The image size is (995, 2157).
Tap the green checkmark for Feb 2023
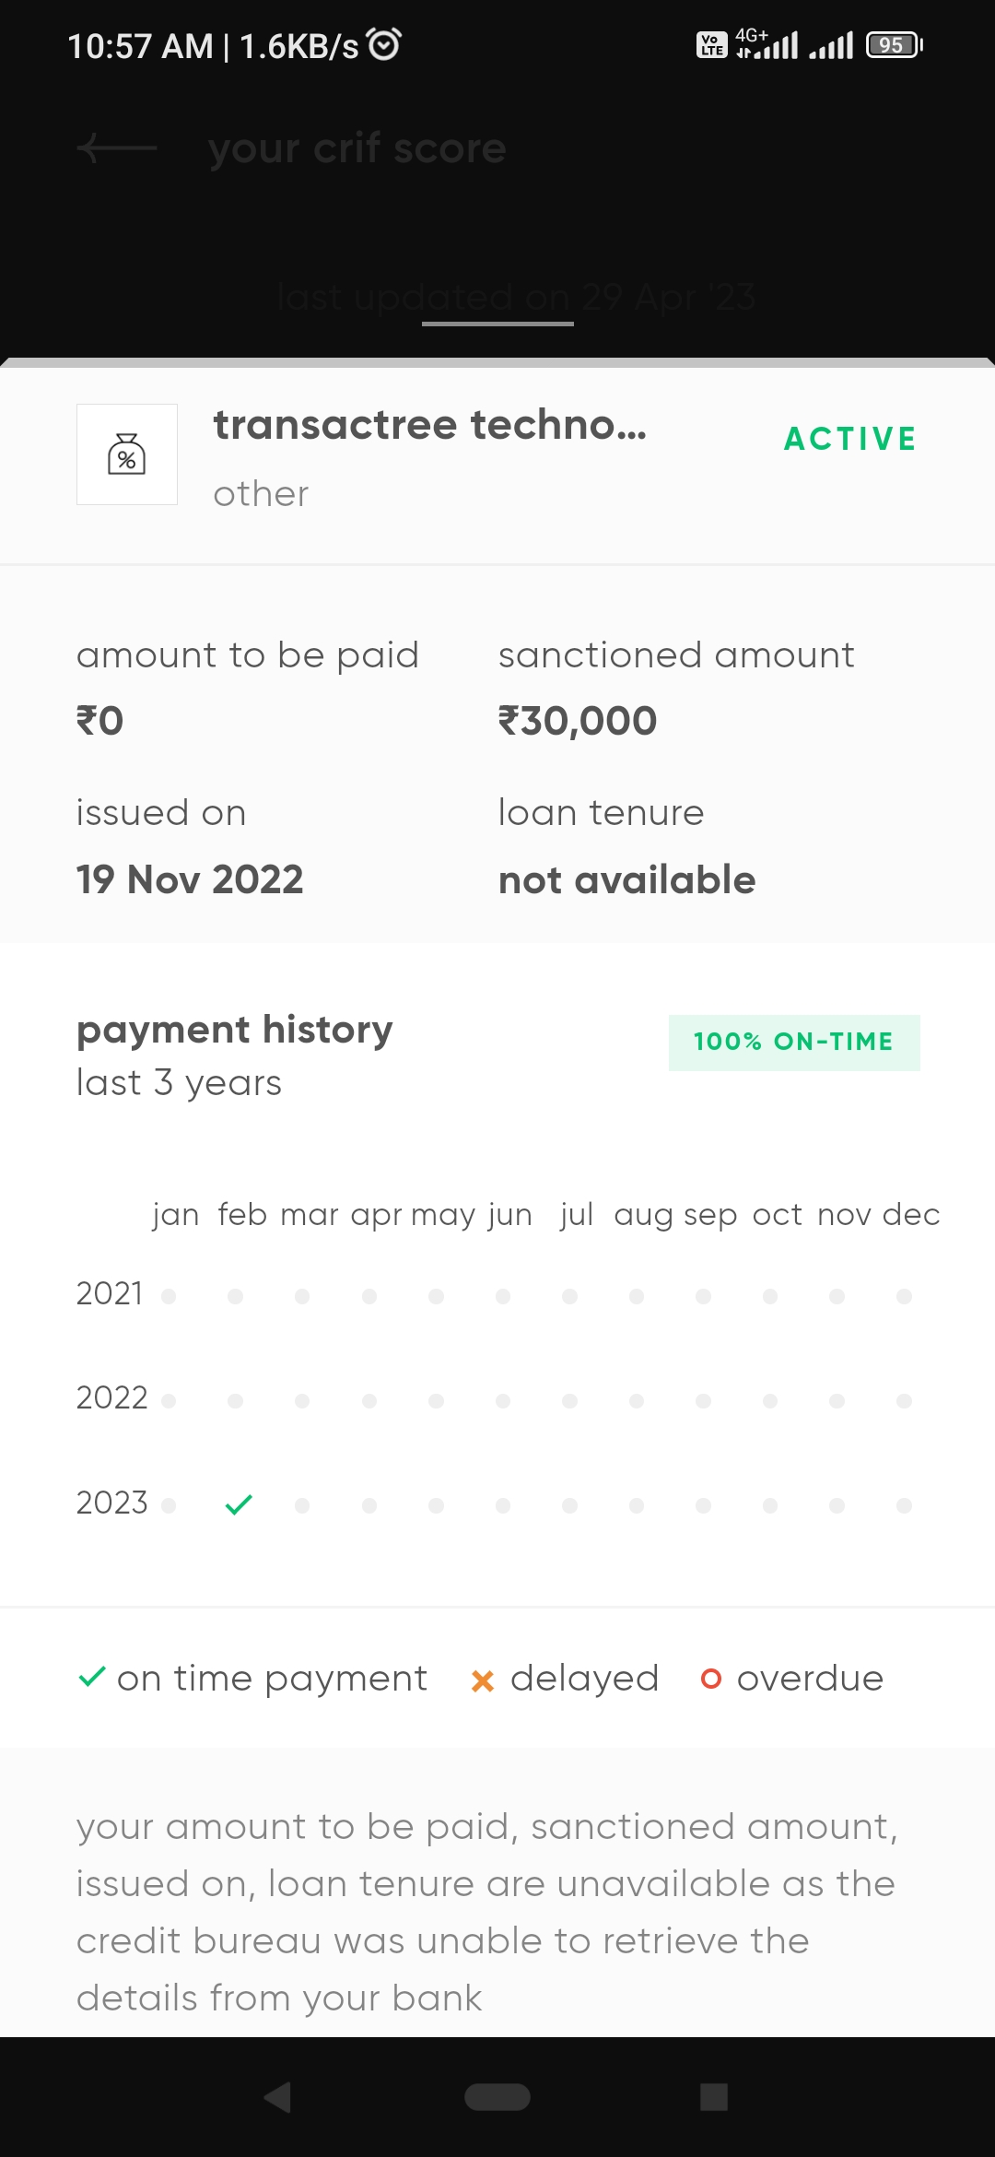[239, 1504]
